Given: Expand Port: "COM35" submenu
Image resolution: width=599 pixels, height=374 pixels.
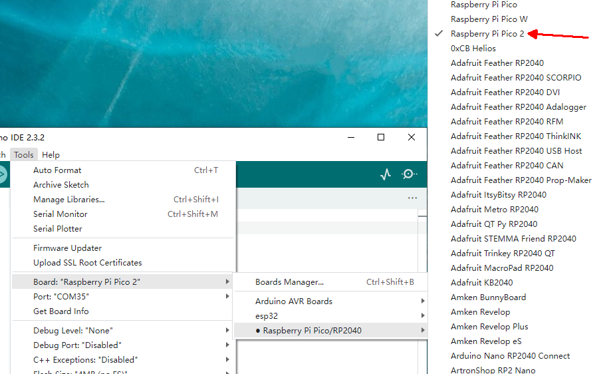Looking at the screenshot, I should [122, 297].
